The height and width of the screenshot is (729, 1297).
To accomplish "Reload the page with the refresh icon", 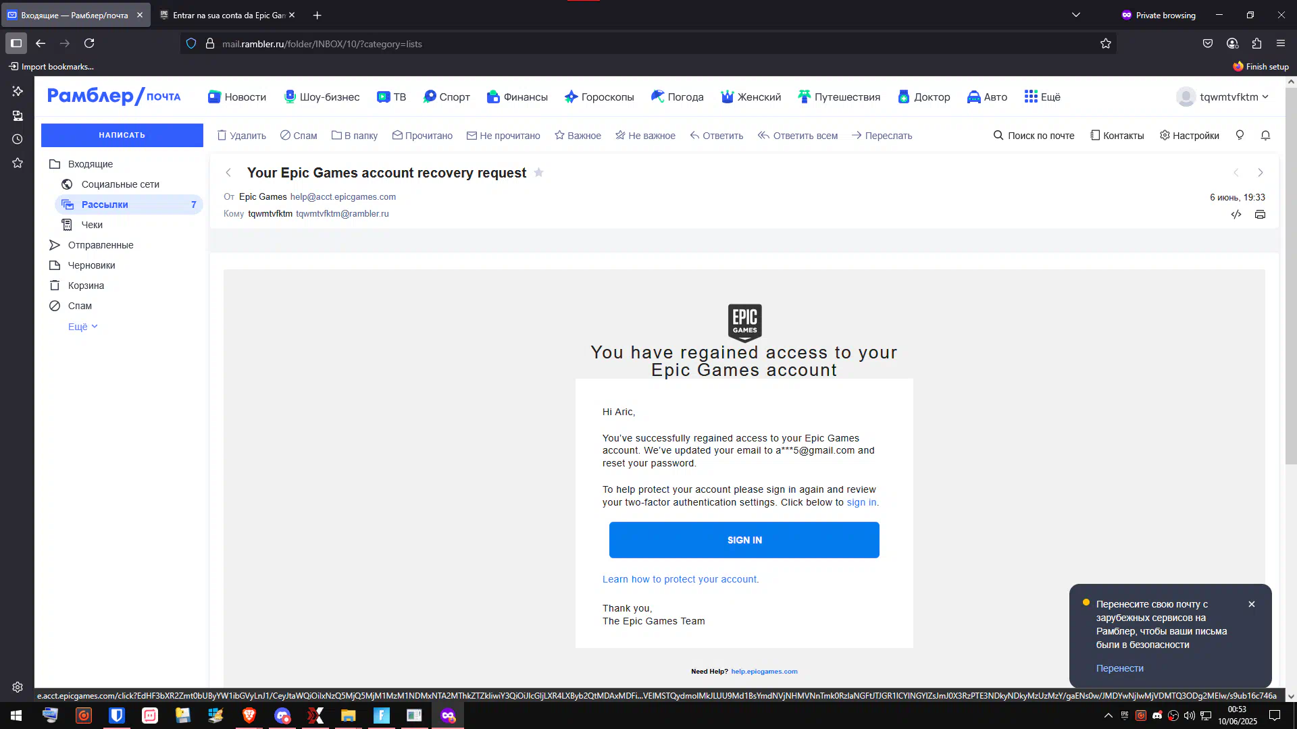I will [89, 43].
